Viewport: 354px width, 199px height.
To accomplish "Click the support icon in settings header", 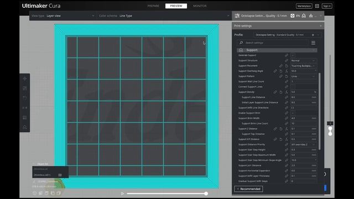I will click(304, 16).
